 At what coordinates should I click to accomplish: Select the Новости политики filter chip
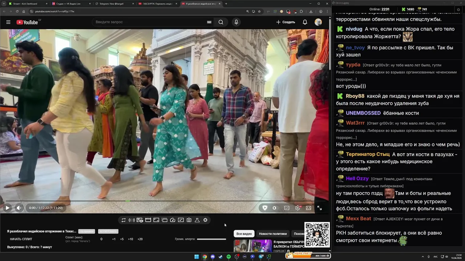[273, 234]
